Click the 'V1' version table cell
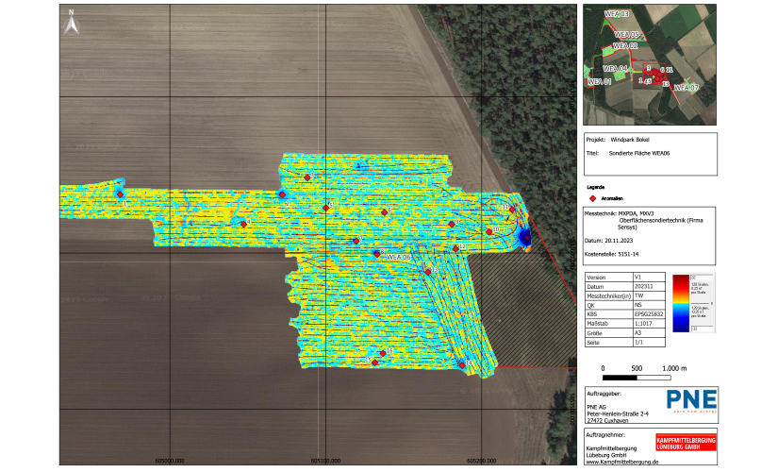This screenshot has height=472, width=778. coord(649,278)
